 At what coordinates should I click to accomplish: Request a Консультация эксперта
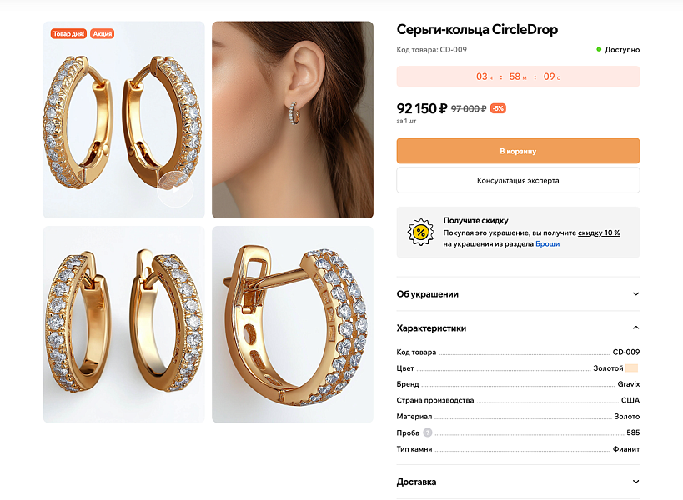pos(517,180)
